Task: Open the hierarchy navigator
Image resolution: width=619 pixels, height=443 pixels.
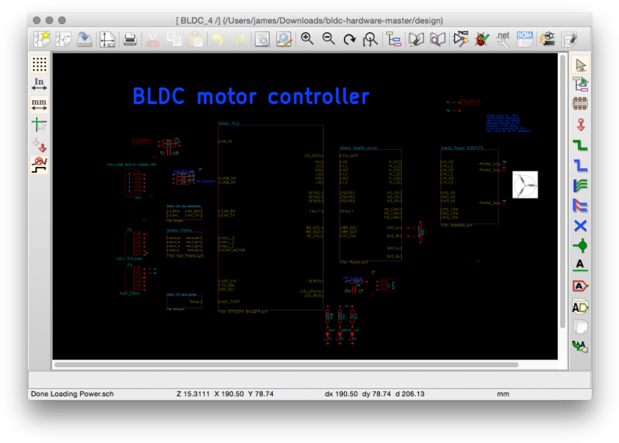Action: coord(393,39)
